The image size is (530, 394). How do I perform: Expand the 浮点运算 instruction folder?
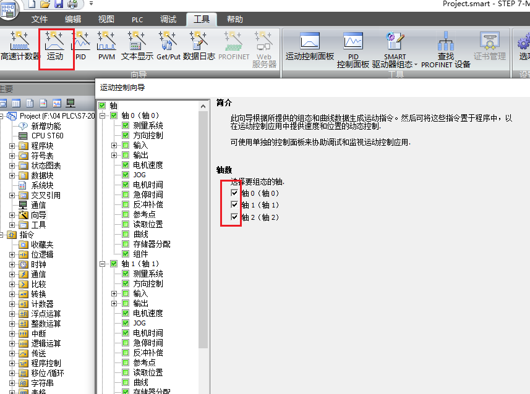coord(12,314)
